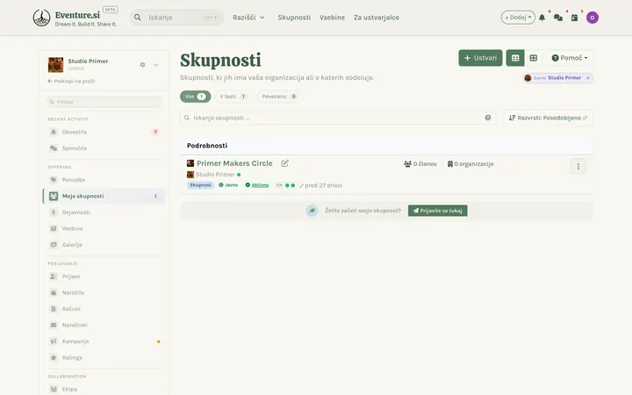Select the Povezano filter tab

[x=279, y=97]
